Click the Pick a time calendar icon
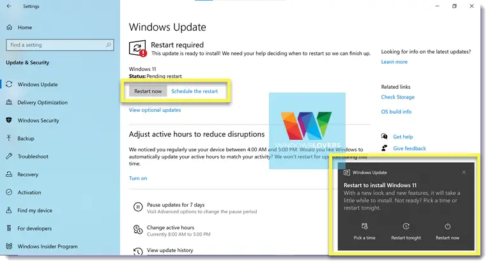Screen dimensions: 490x265 coord(364,226)
